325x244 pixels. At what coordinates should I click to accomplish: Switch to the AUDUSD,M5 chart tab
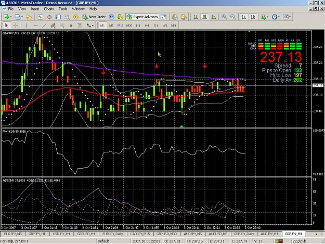(x=218, y=234)
